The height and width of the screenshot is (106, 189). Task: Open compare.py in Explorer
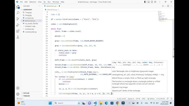tap(29, 18)
